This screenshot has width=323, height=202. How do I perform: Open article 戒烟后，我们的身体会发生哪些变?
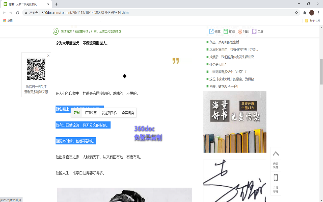pyautogui.click(x=233, y=57)
